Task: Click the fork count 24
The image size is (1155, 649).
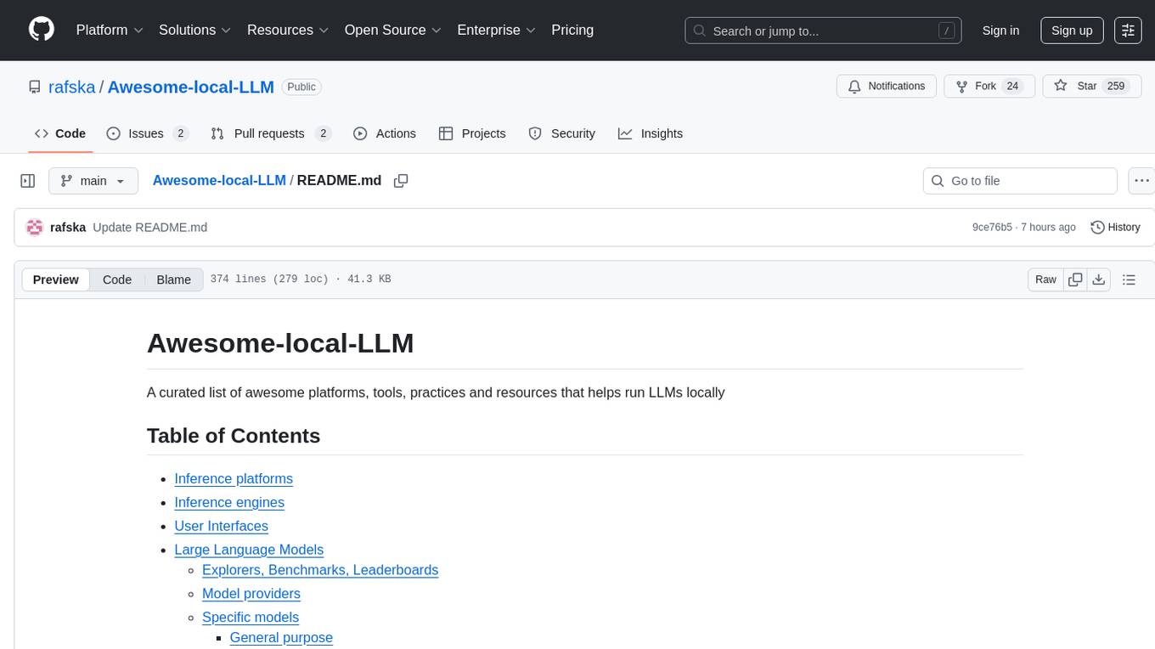Action: (1012, 86)
